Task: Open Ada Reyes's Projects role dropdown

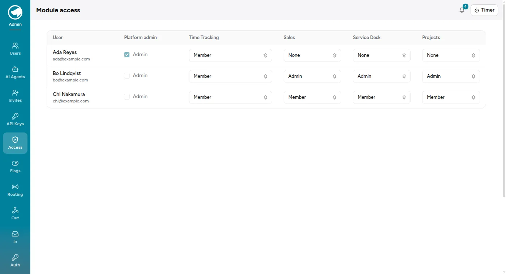Action: click(451, 55)
